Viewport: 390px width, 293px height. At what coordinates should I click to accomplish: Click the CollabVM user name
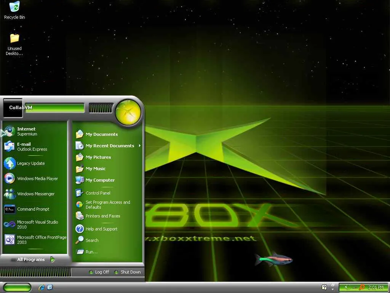pos(21,107)
